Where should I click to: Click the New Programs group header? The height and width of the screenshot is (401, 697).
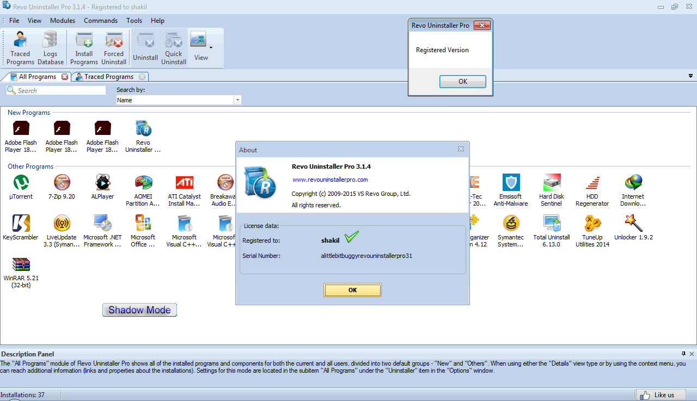tap(29, 113)
